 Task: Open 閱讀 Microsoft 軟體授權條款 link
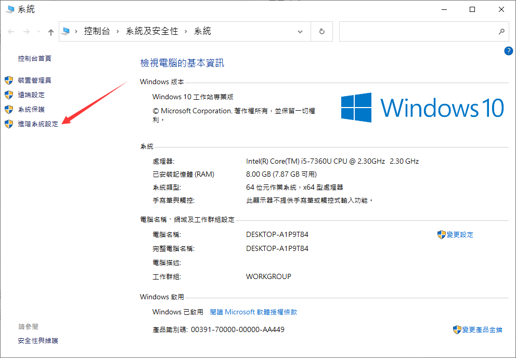253,312
